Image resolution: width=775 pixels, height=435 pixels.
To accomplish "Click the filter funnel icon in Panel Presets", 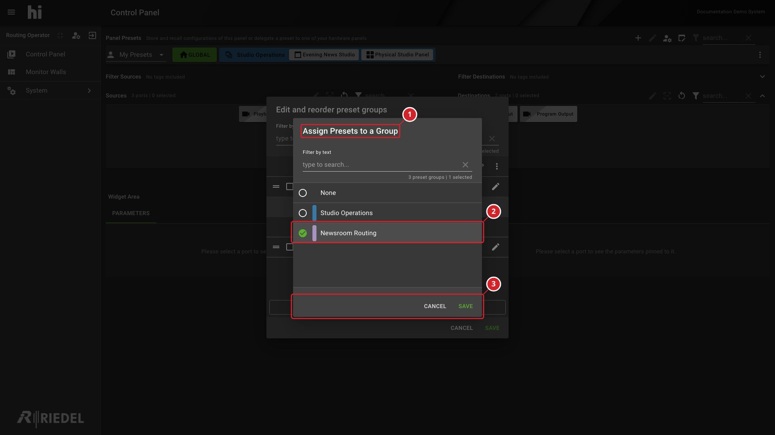I will pos(696,38).
